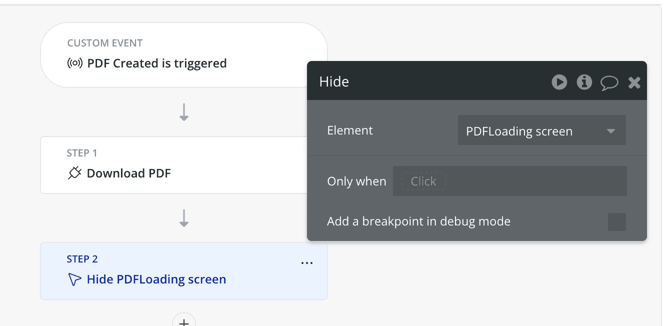667x326 pixels.
Task: Click the Element dropdown arrow
Action: (610, 131)
